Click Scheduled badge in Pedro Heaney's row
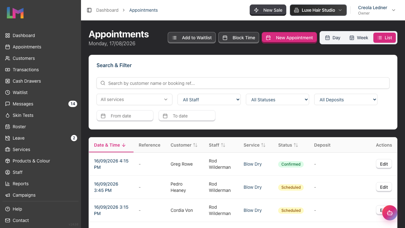This screenshot has height=228, width=405. coord(291,187)
